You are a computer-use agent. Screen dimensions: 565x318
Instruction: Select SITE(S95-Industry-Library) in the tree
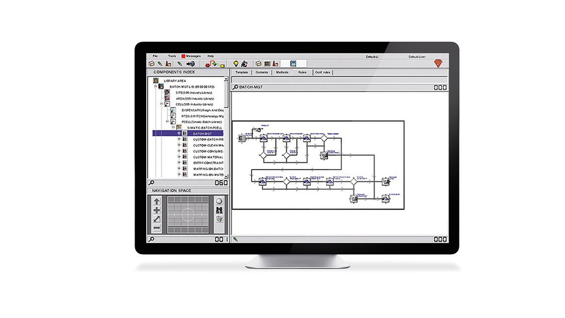194,92
